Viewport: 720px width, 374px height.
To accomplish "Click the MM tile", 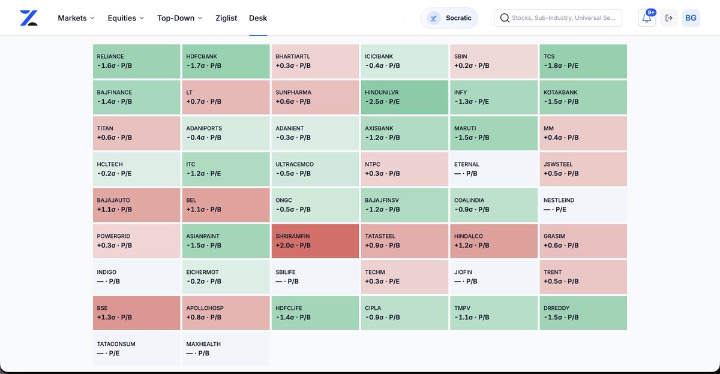I will point(583,133).
